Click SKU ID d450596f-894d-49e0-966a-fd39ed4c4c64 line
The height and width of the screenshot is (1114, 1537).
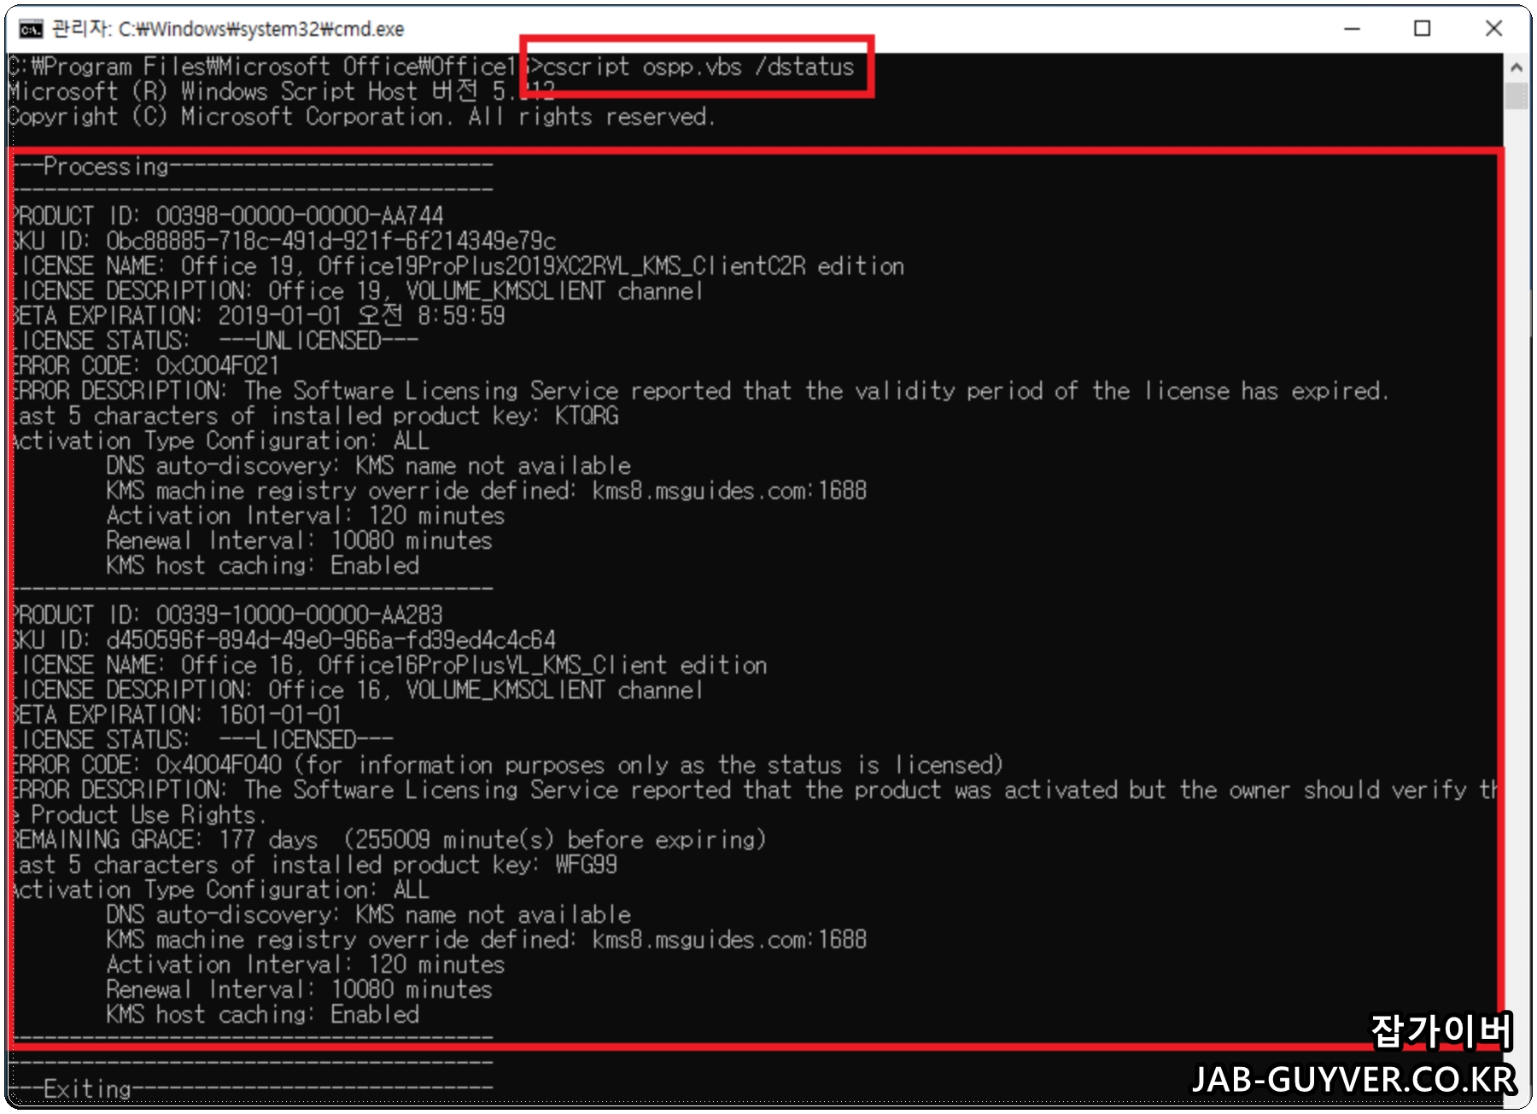(x=283, y=639)
